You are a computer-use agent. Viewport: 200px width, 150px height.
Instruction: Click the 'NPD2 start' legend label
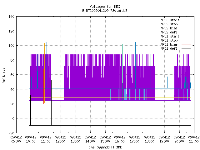click(x=170, y=20)
